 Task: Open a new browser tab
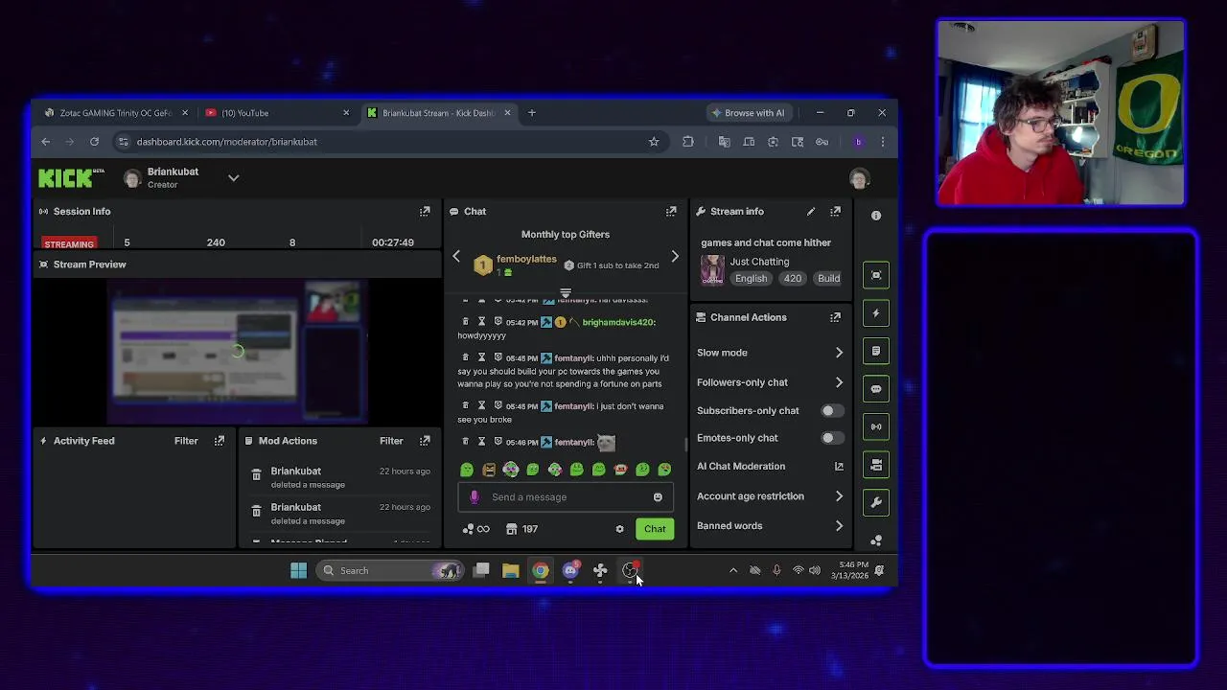point(532,113)
